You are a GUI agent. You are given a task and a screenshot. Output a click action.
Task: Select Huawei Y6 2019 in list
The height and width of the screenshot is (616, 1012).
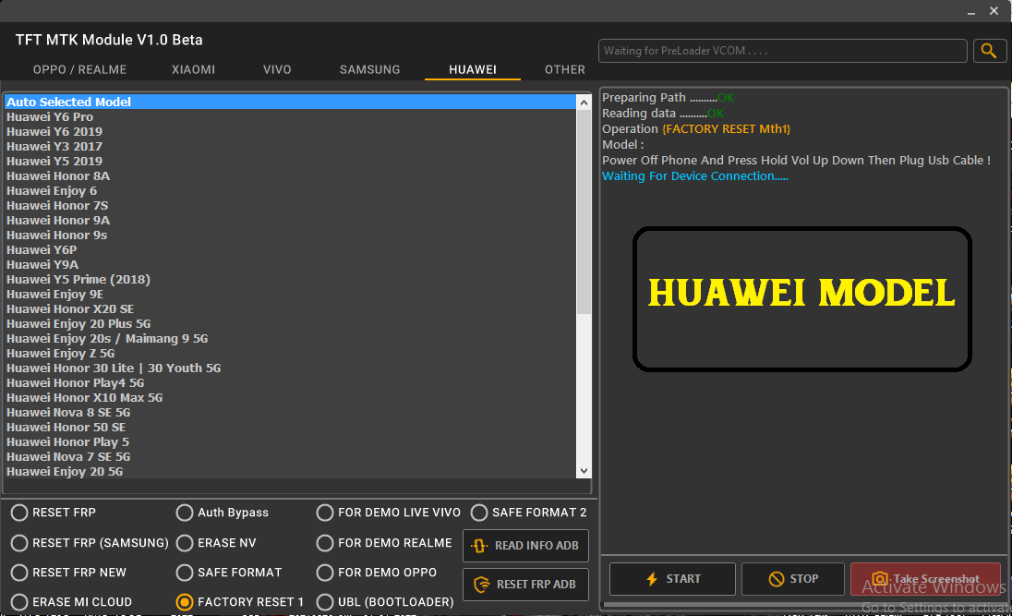click(290, 132)
